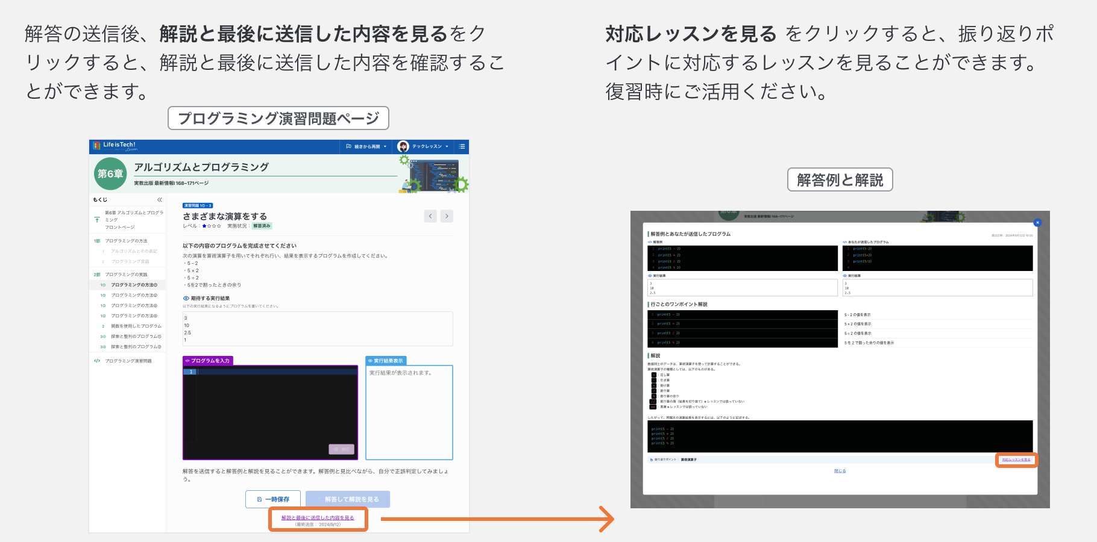Open 関数を使用したプログラム lesson
This screenshot has width=1097, height=542.
tap(136, 326)
